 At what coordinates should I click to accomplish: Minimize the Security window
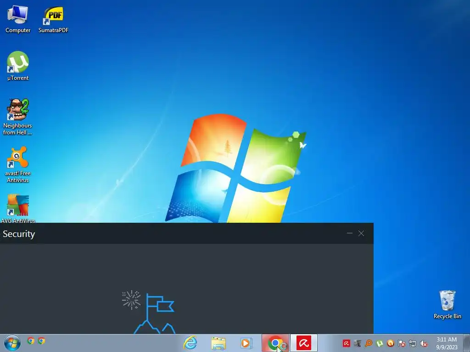349,233
